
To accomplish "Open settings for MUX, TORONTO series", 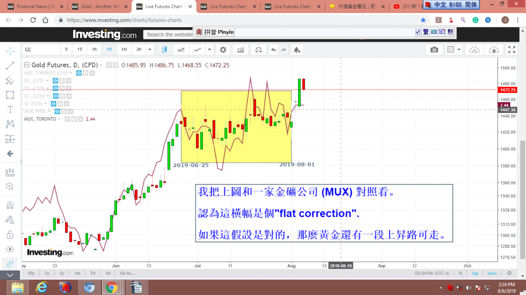I will tap(74, 119).
